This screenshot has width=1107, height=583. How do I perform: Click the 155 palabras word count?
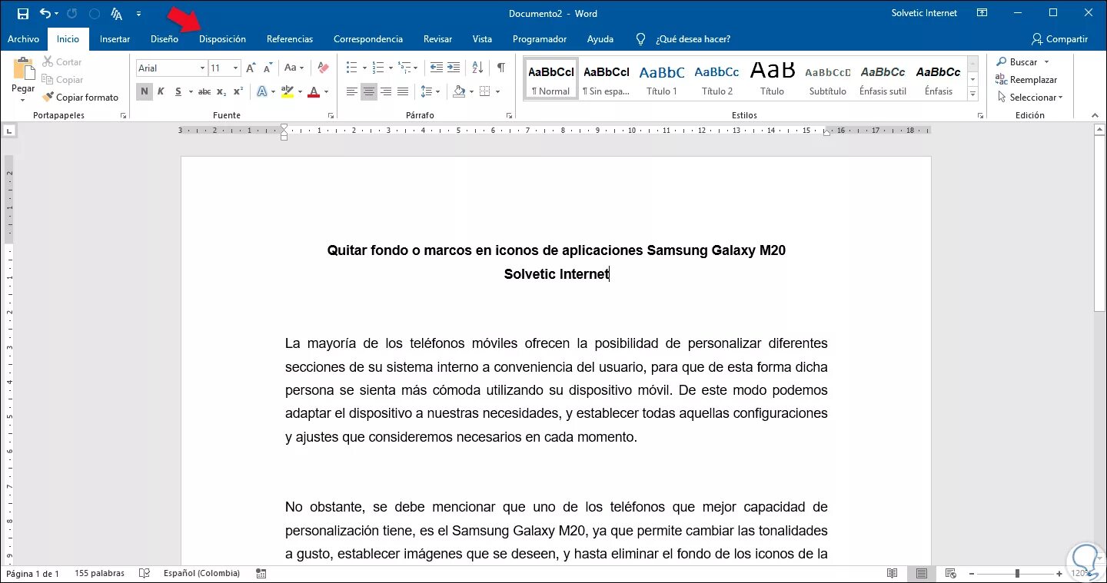pos(99,574)
